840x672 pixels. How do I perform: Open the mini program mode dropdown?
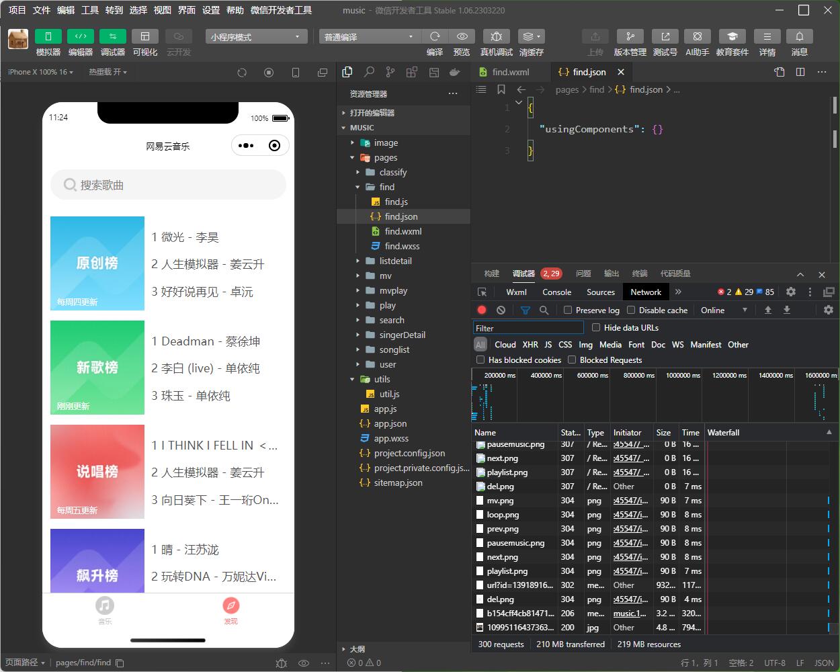tap(256, 37)
